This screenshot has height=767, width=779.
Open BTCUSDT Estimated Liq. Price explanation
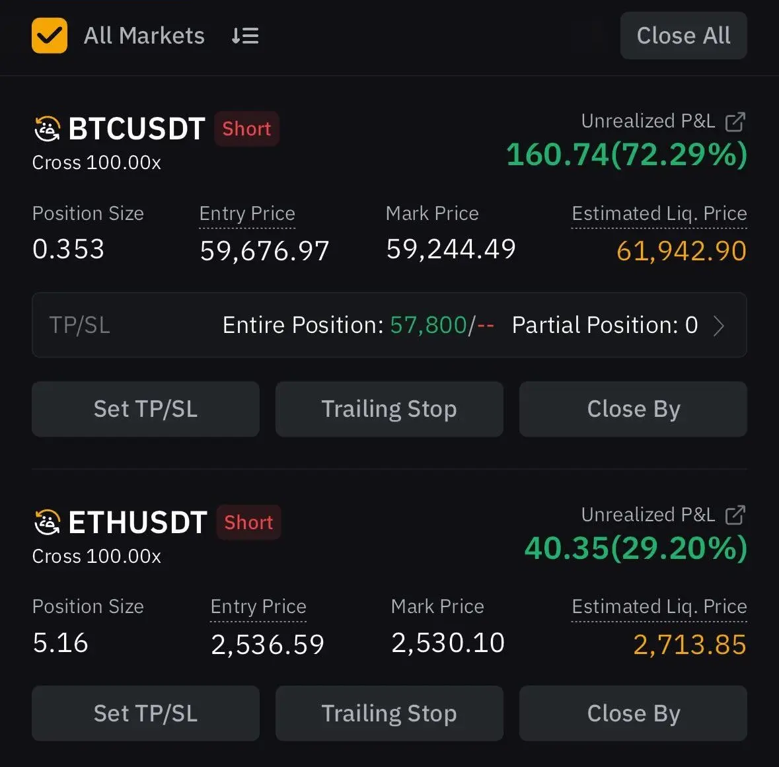click(659, 213)
